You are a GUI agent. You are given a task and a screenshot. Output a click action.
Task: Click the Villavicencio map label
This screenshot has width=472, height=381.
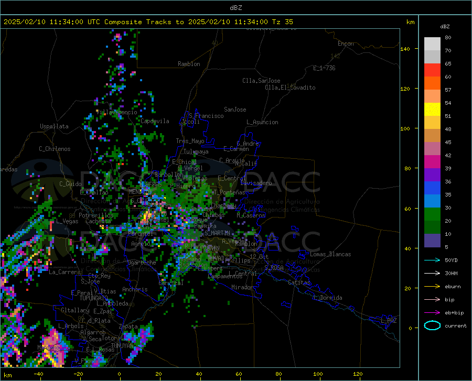click(x=116, y=112)
